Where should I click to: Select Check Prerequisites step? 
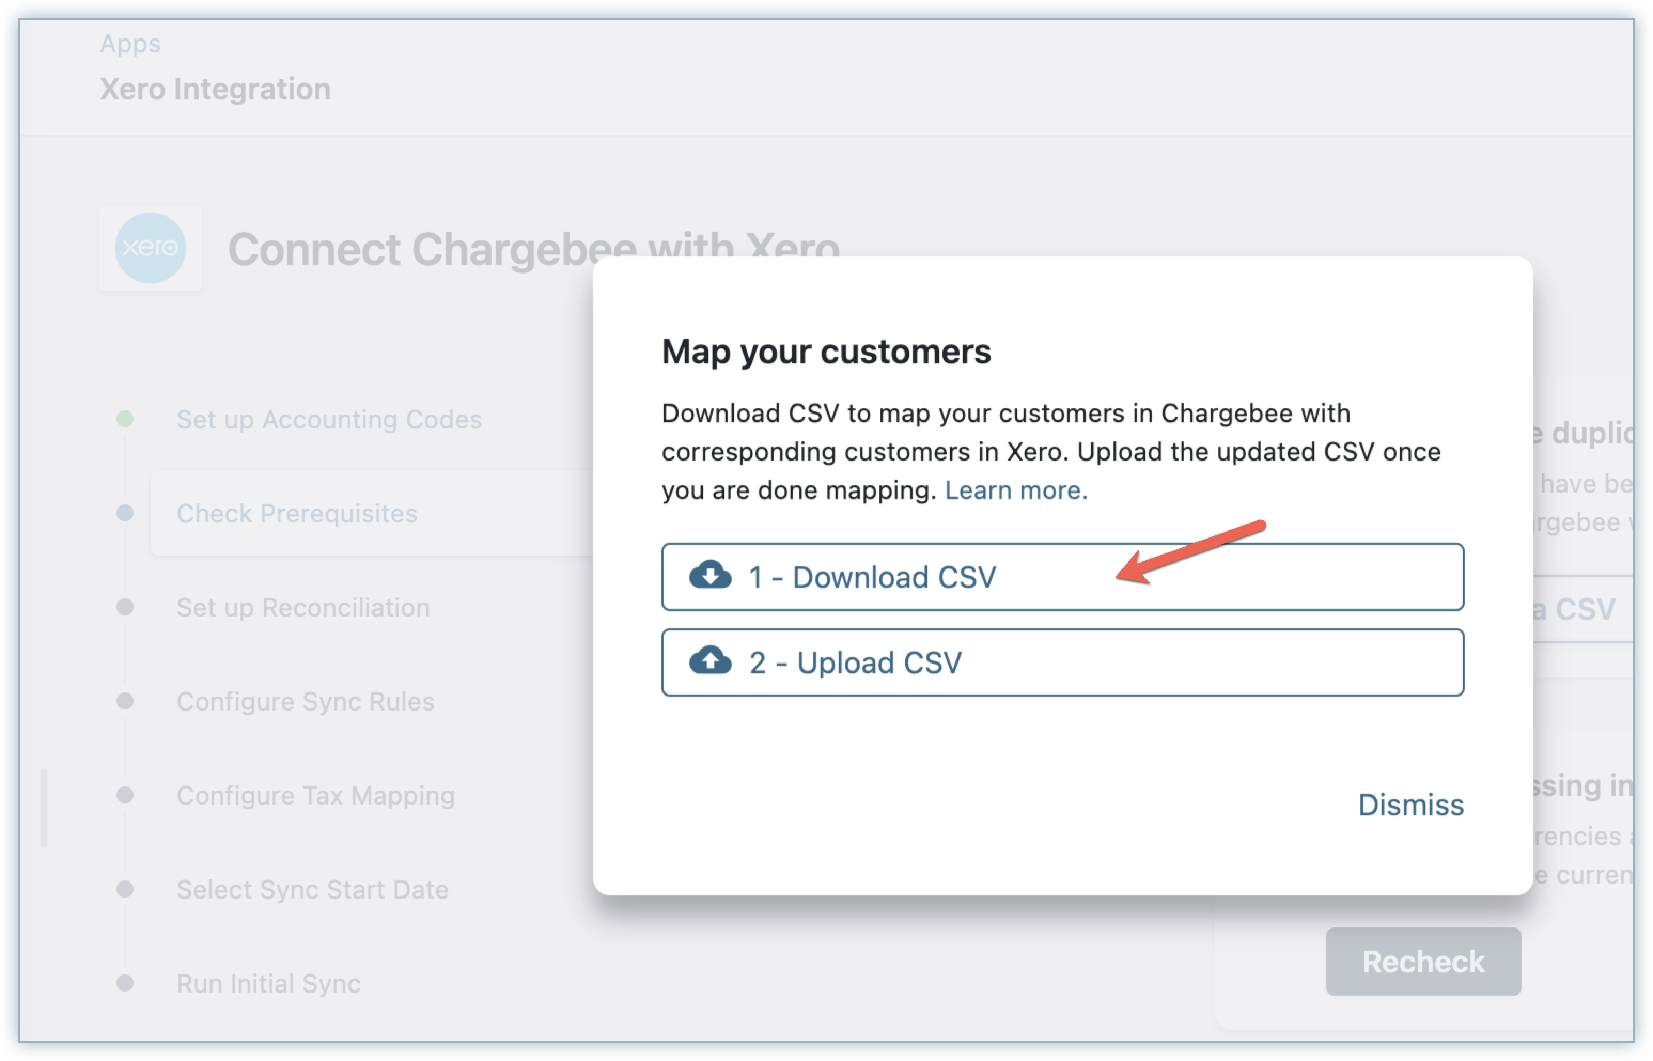pyautogui.click(x=297, y=513)
